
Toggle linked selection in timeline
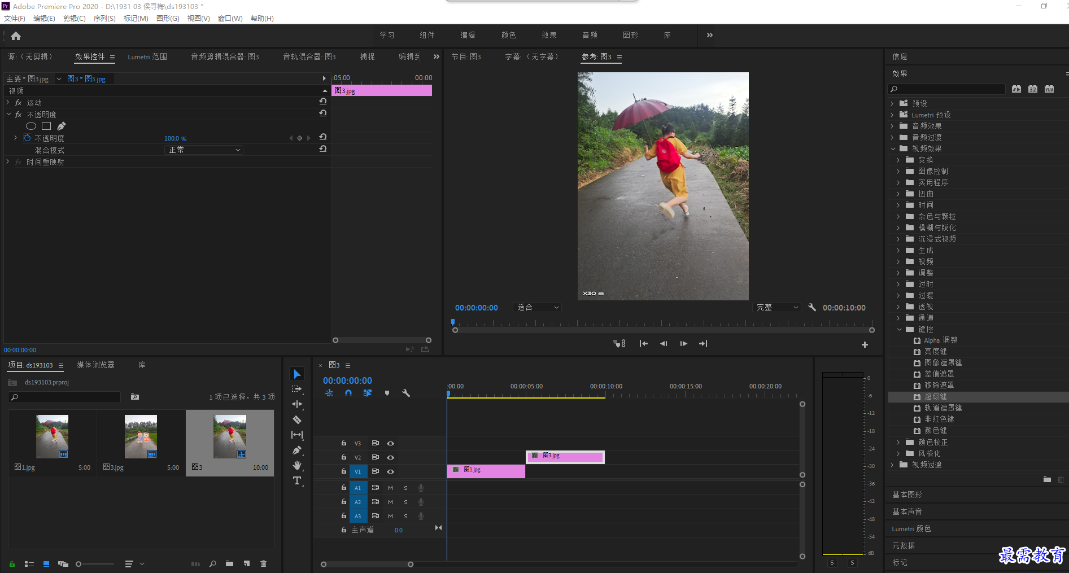[x=368, y=393]
